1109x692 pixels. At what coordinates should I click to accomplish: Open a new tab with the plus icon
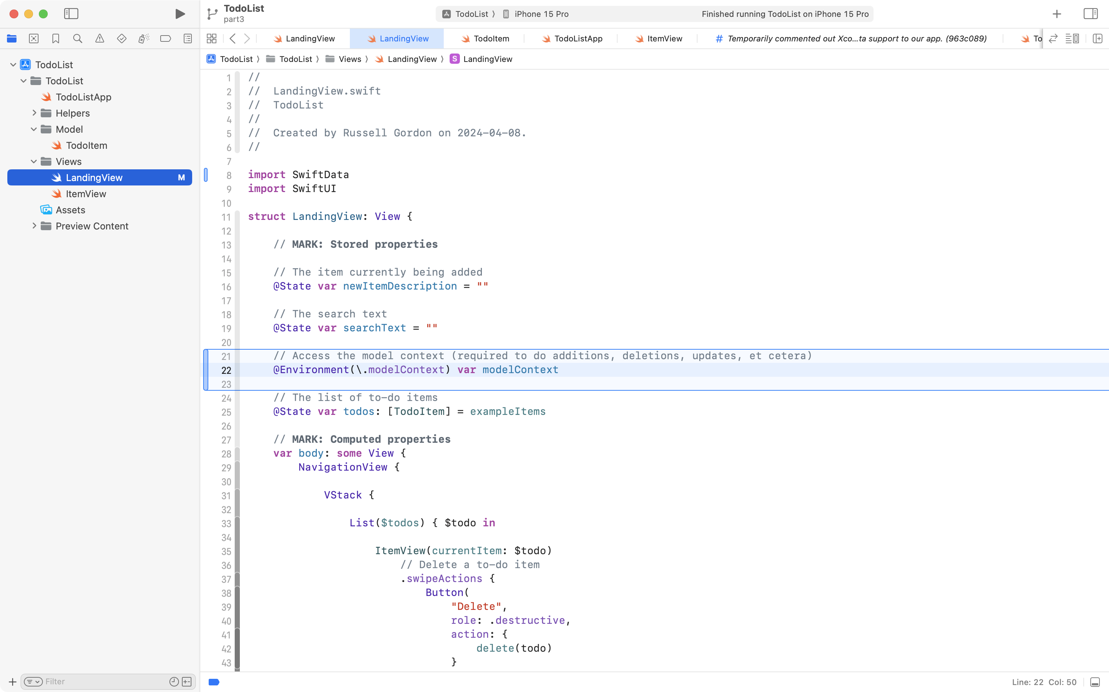coord(1056,14)
